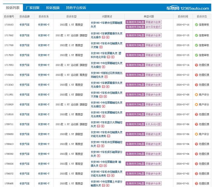Screen dimensions: 212x187
Task: View the image icon in complaint 1708413
Action: (98, 146)
